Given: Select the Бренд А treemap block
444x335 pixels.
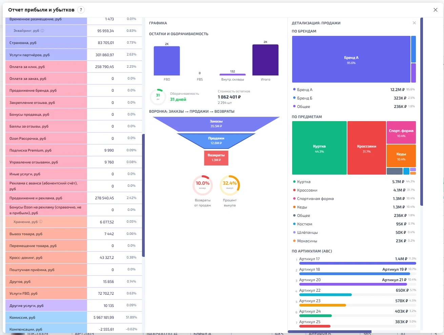Looking at the screenshot, I should click(351, 59).
